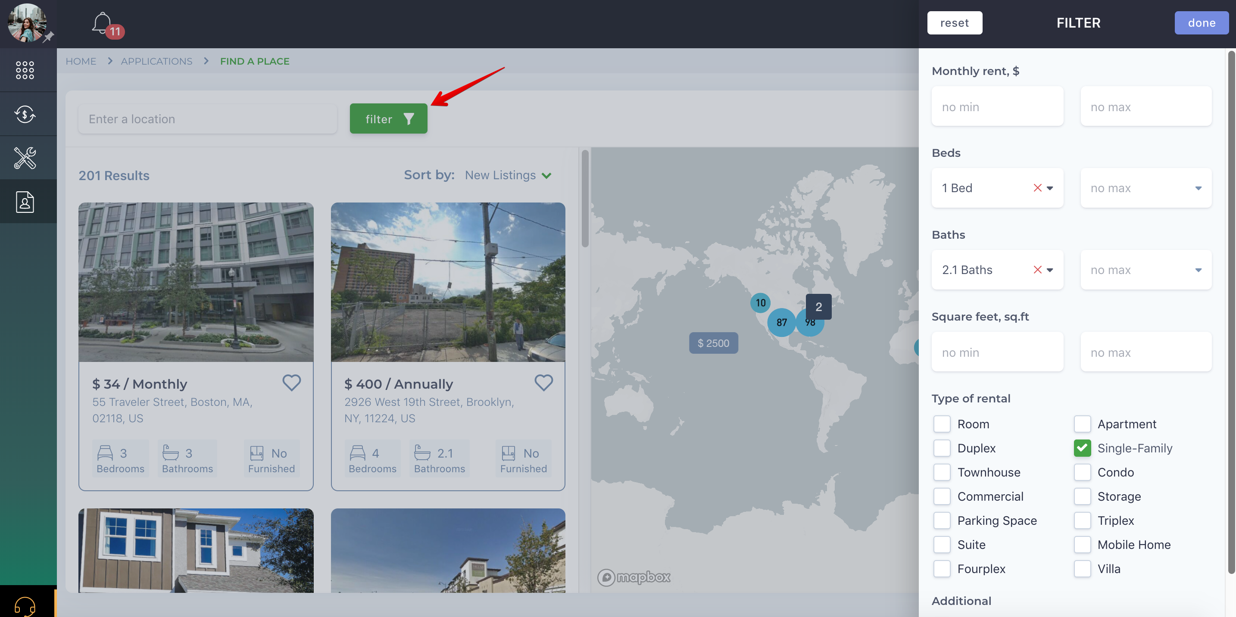Uncheck the Single-Family rental type
This screenshot has height=617, width=1236.
click(x=1083, y=448)
